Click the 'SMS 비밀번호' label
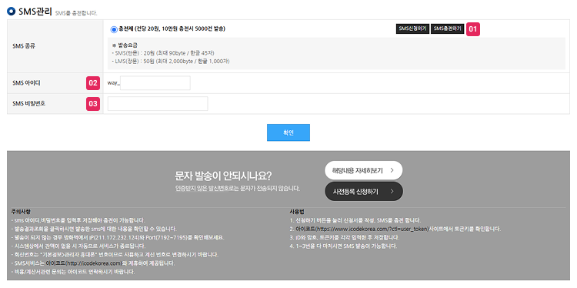 point(28,103)
